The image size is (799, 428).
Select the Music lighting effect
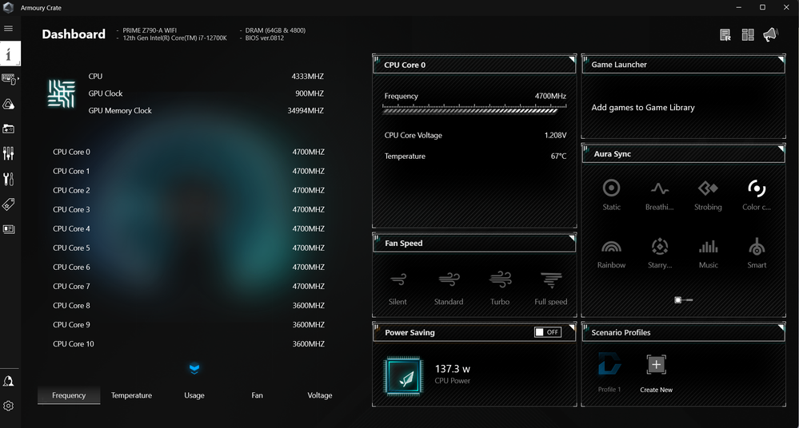709,253
